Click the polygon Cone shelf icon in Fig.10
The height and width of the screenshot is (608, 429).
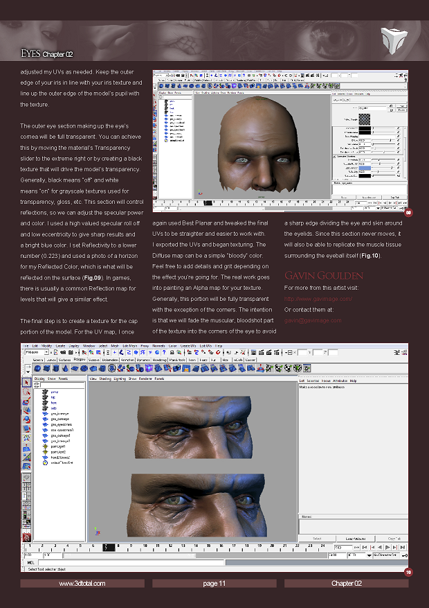pos(64,368)
